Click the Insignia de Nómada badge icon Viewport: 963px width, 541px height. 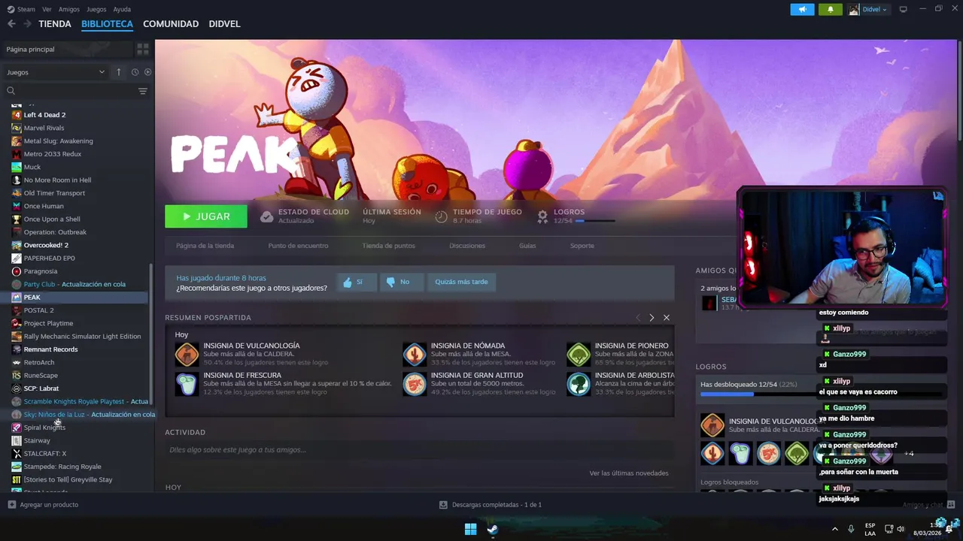coord(415,355)
